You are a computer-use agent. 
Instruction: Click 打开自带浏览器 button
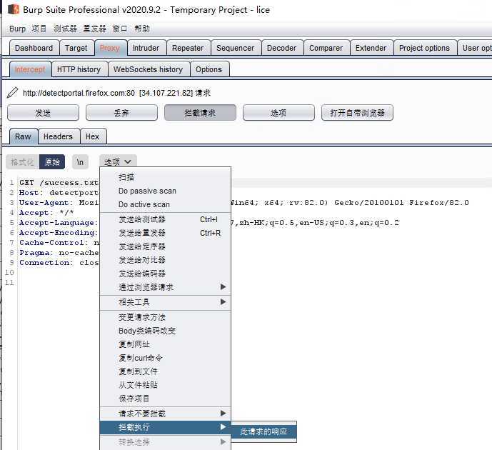click(x=357, y=113)
